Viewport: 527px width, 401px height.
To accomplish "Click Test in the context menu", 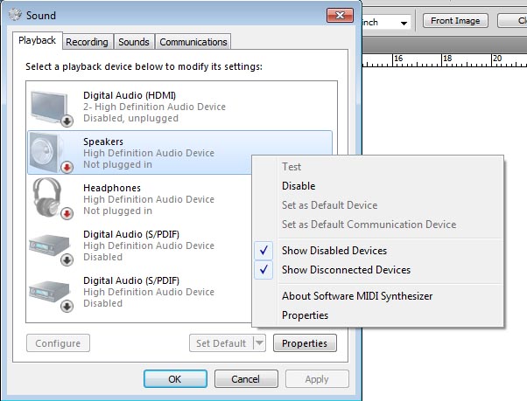I will [x=377, y=167].
